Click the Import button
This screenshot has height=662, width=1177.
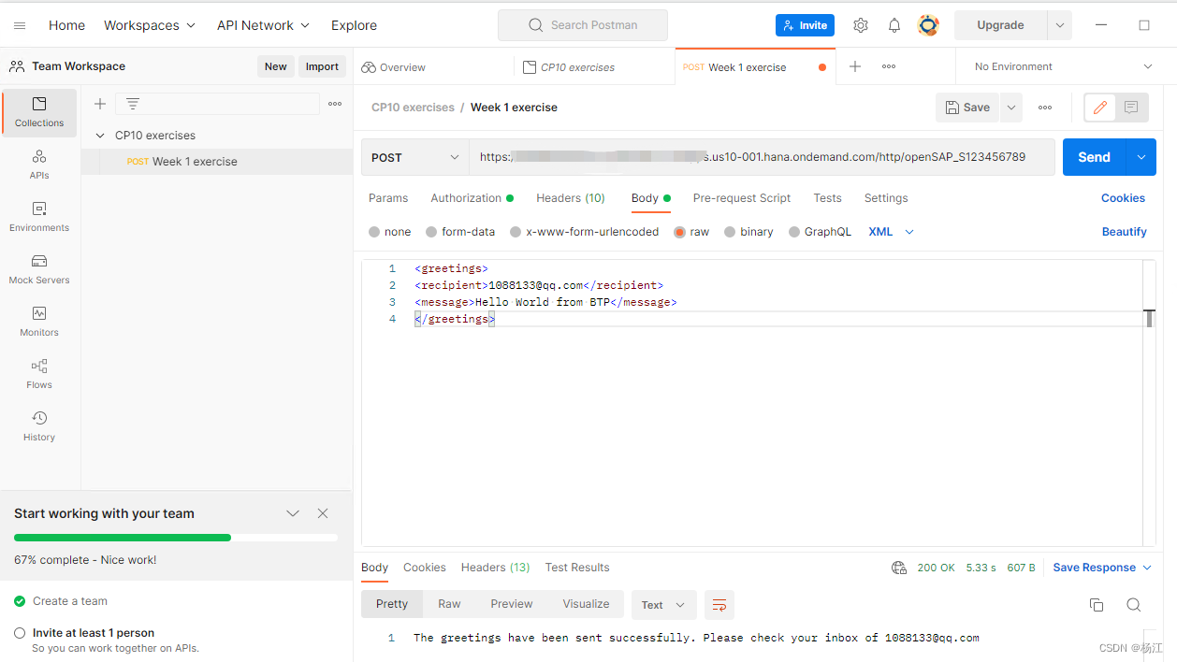322,66
